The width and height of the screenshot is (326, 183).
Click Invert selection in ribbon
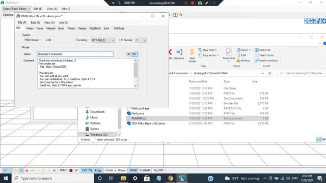266,60
